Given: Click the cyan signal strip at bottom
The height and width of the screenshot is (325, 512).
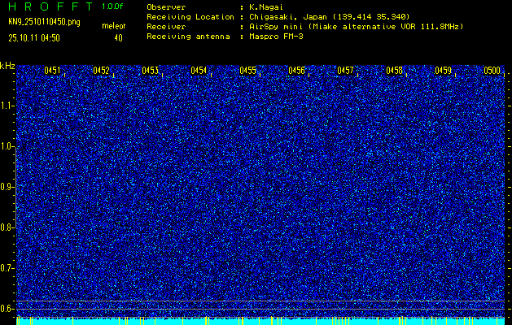Looking at the screenshot, I should pos(260,321).
